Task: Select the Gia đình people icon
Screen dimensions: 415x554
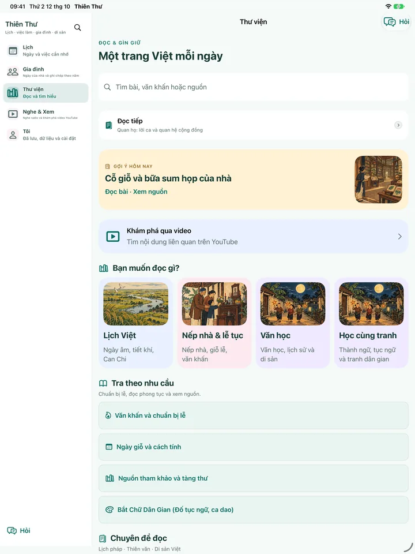Action: [13, 72]
